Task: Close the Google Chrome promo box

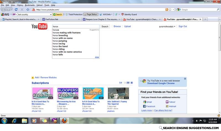Action: click(185, 79)
